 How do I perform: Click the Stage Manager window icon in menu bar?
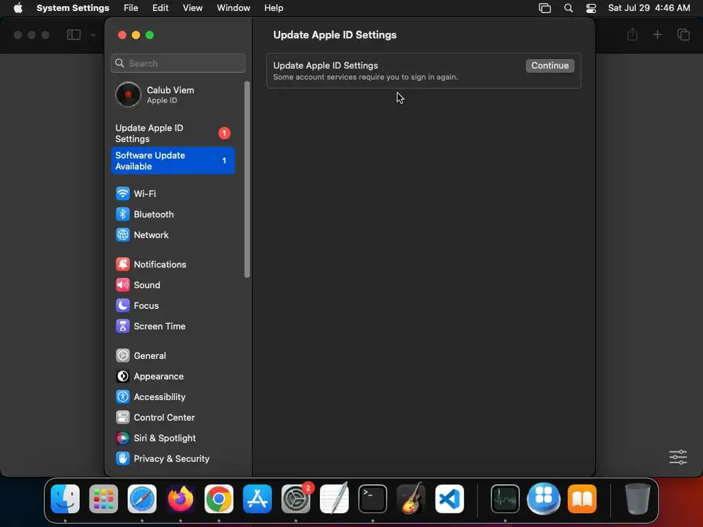pyautogui.click(x=544, y=8)
